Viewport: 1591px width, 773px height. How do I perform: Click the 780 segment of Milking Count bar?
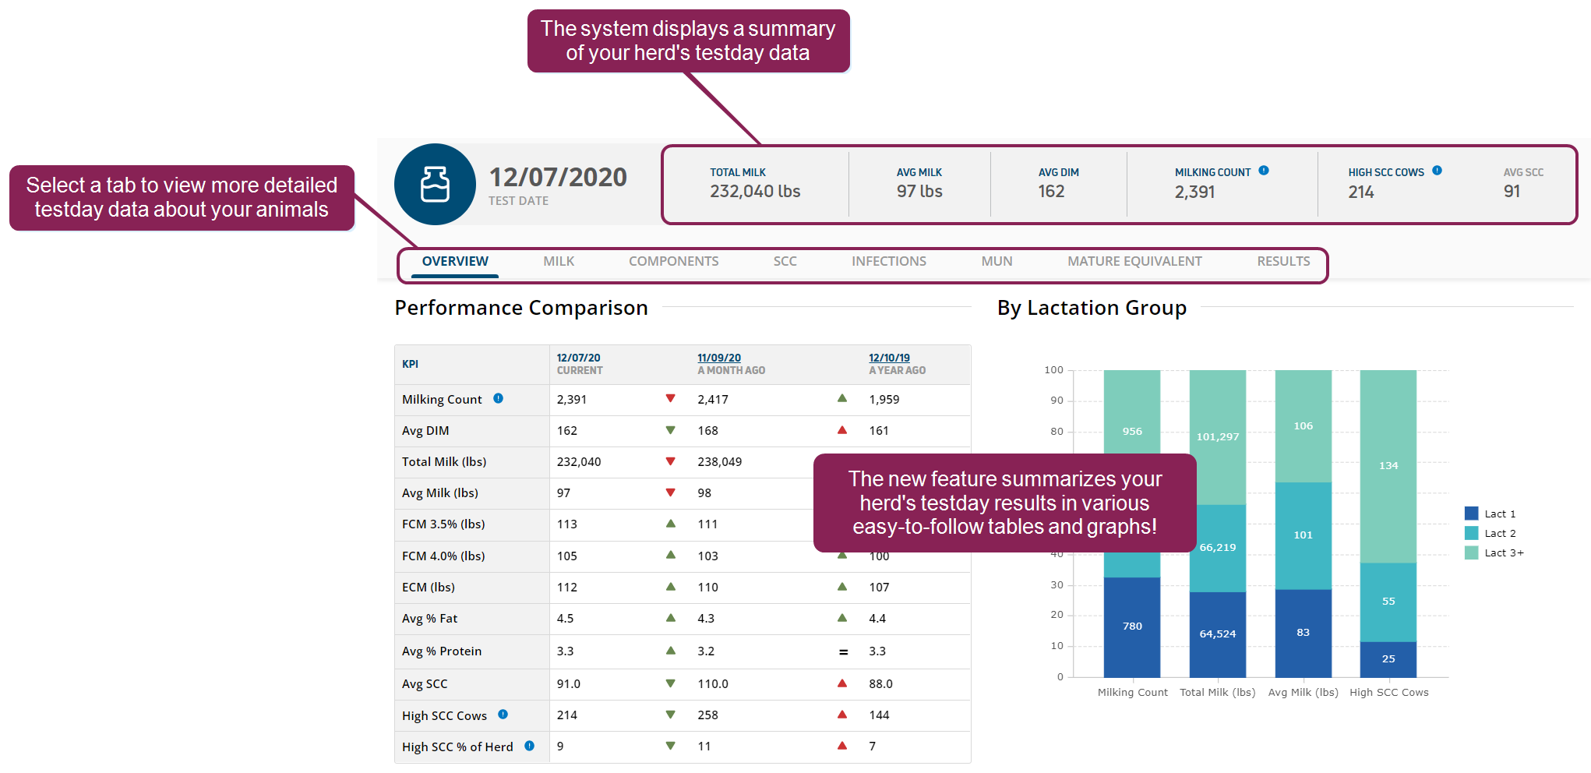[1131, 627]
